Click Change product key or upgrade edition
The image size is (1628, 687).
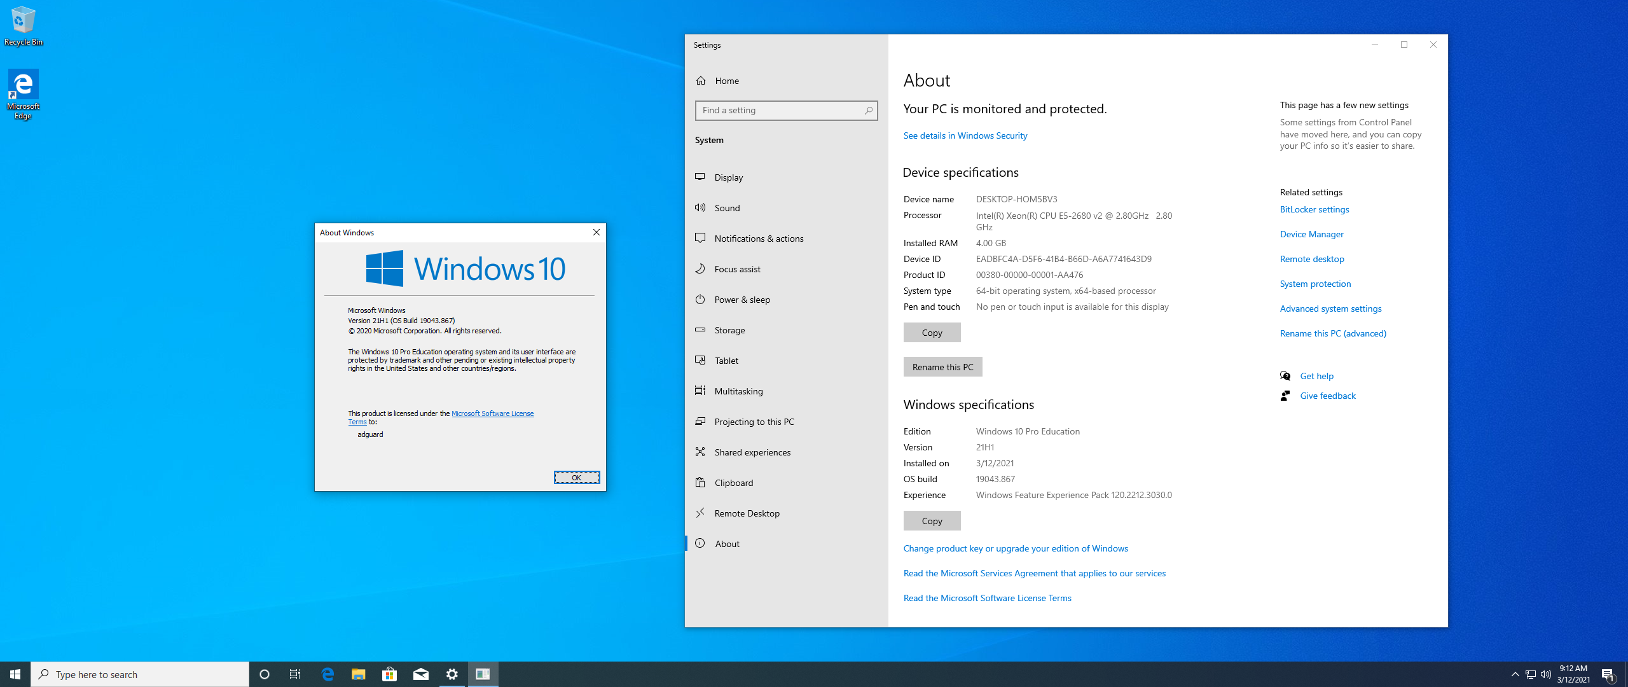[x=1016, y=548]
